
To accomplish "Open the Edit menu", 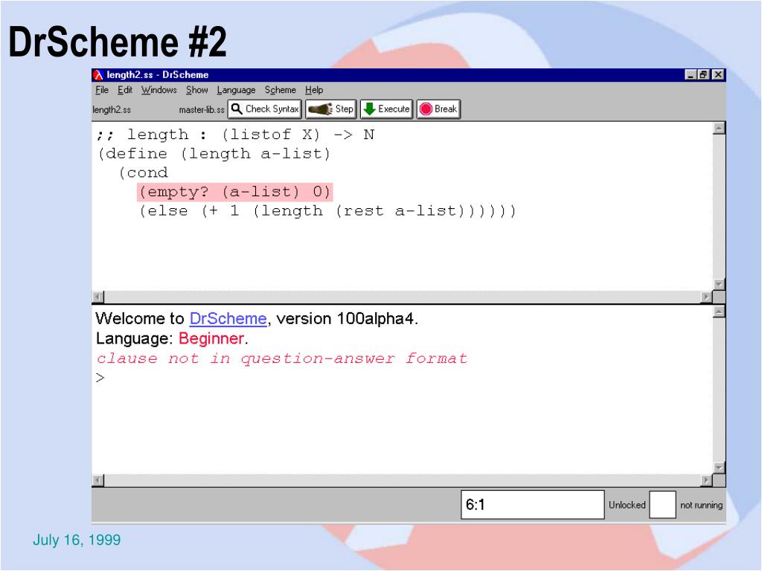I will pyautogui.click(x=125, y=90).
